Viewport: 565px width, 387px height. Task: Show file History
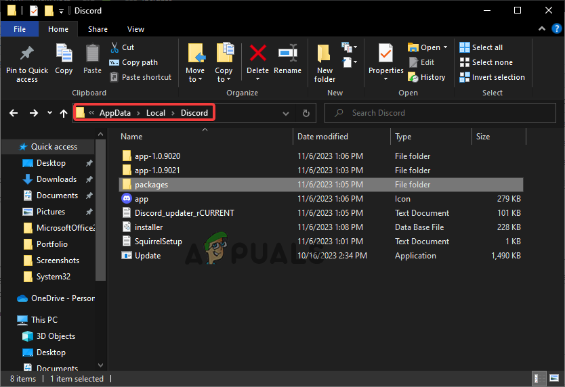(427, 77)
